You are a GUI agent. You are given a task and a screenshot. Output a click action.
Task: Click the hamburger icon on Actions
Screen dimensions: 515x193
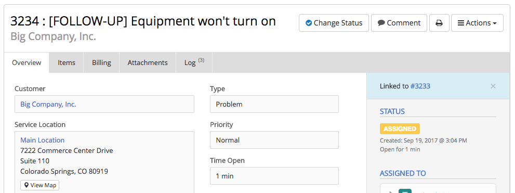(461, 23)
